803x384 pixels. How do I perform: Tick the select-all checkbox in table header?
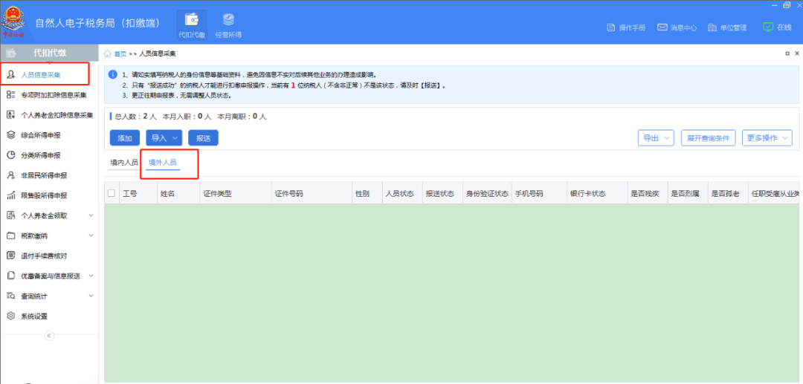(x=112, y=194)
